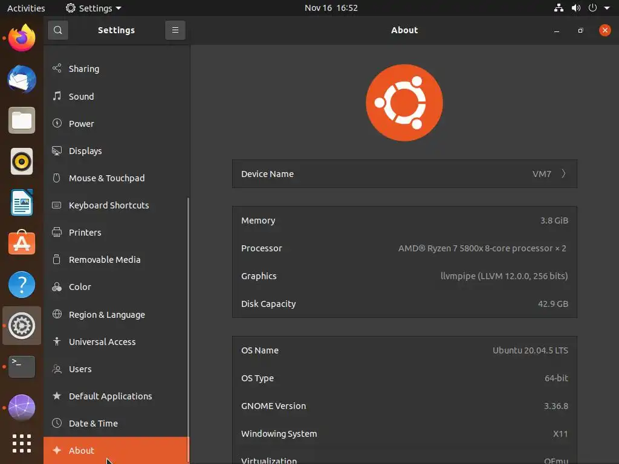
Task: Click the sidebar vertical scrollbar
Action: pyautogui.click(x=188, y=329)
